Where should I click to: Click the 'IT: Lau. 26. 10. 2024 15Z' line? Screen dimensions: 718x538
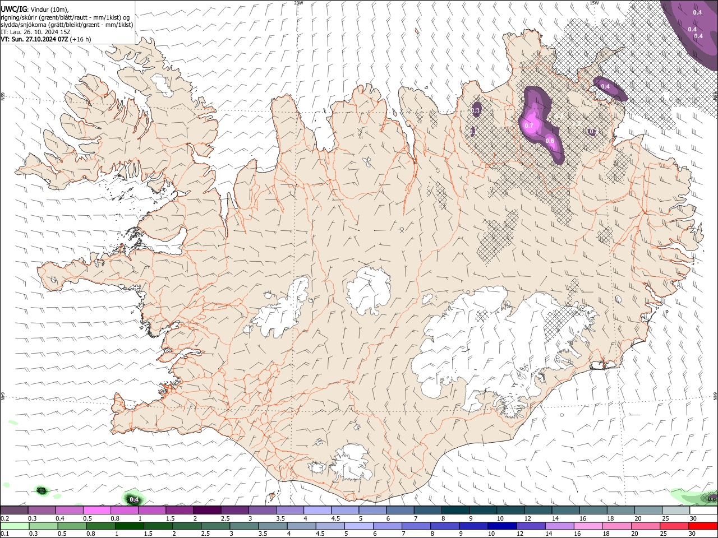point(35,32)
